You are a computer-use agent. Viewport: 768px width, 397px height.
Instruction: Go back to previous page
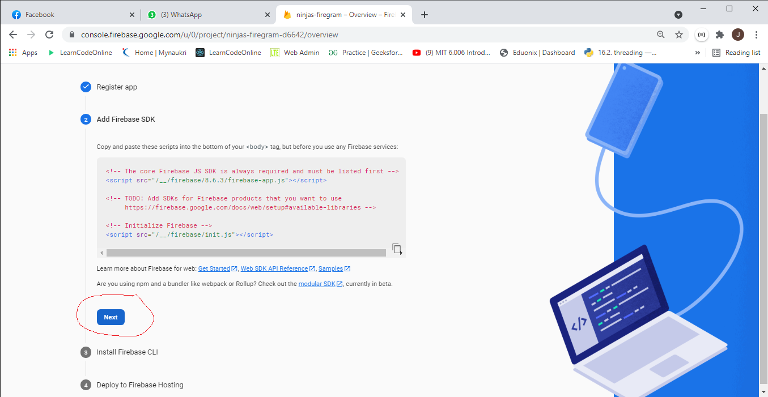(x=13, y=35)
